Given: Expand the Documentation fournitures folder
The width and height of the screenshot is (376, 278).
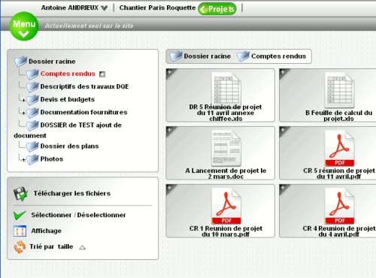Looking at the screenshot, I should point(23,113).
